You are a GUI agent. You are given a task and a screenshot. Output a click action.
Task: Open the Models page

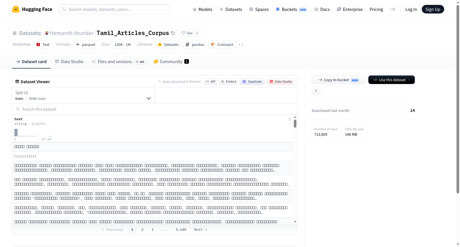click(x=202, y=9)
